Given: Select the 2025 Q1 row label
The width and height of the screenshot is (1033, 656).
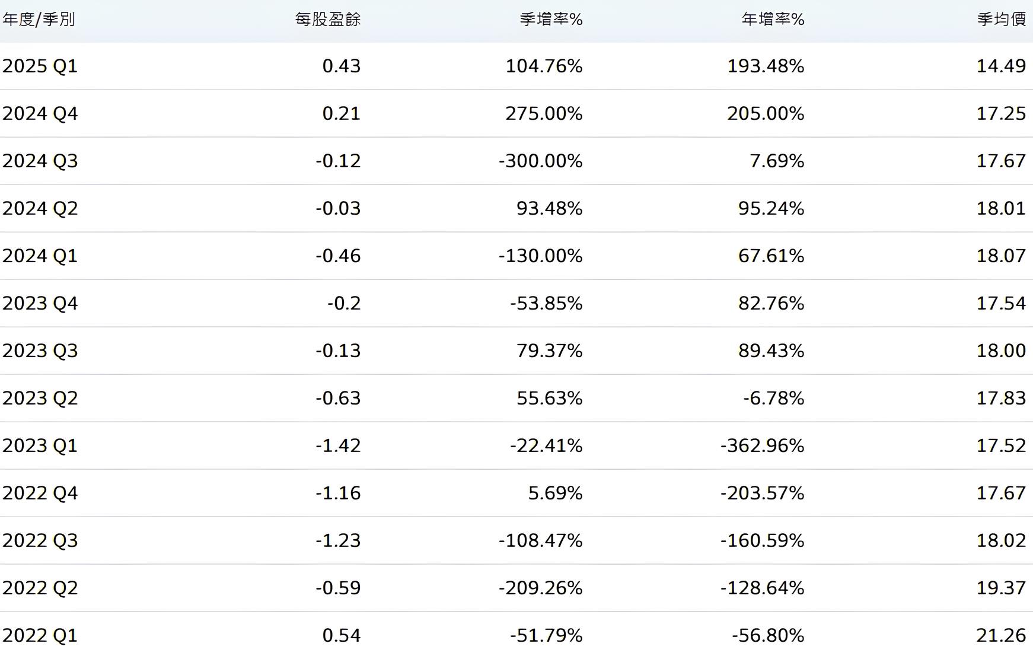Looking at the screenshot, I should coord(40,66).
